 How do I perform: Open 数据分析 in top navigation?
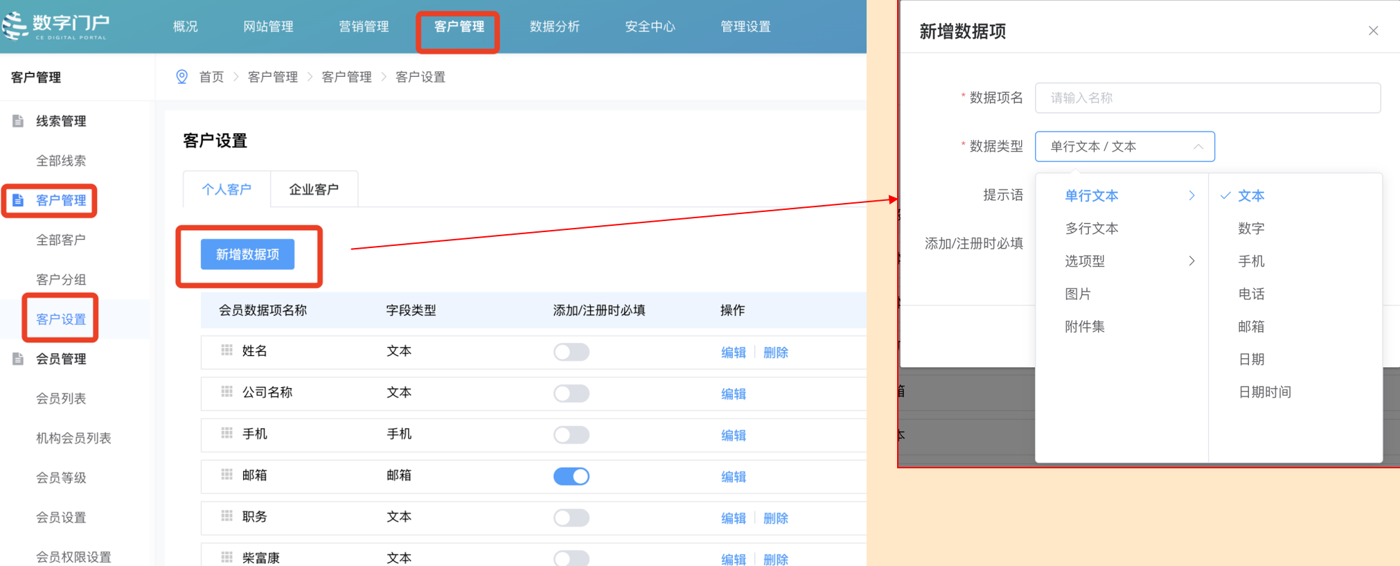click(x=554, y=26)
